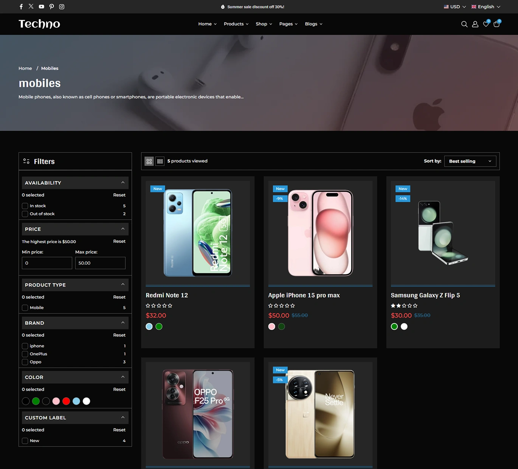Open the shopping cart icon
The width and height of the screenshot is (518, 469).
(x=497, y=23)
